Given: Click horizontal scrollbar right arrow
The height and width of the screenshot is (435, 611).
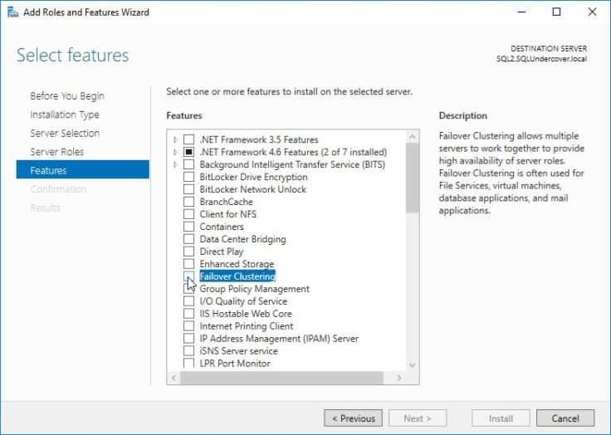Looking at the screenshot, I should click(398, 378).
